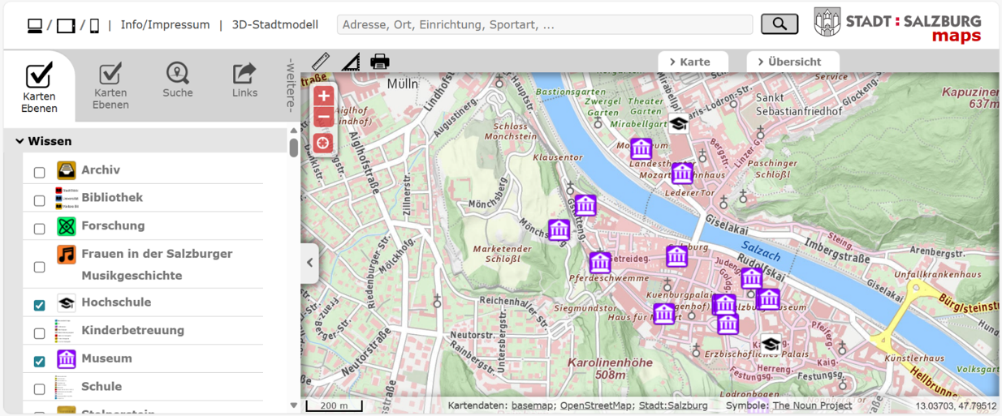
Task: Select the gray Karten Ebenen tab
Action: click(110, 85)
